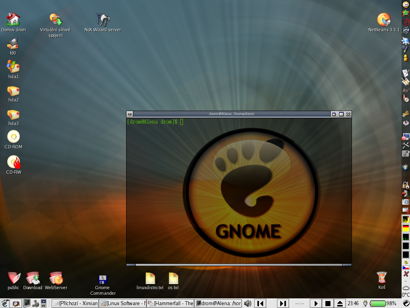Image resolution: width=410 pixels, height=308 pixels.
Task: Open the CD-RW burner desktop icon
Action: (14, 162)
